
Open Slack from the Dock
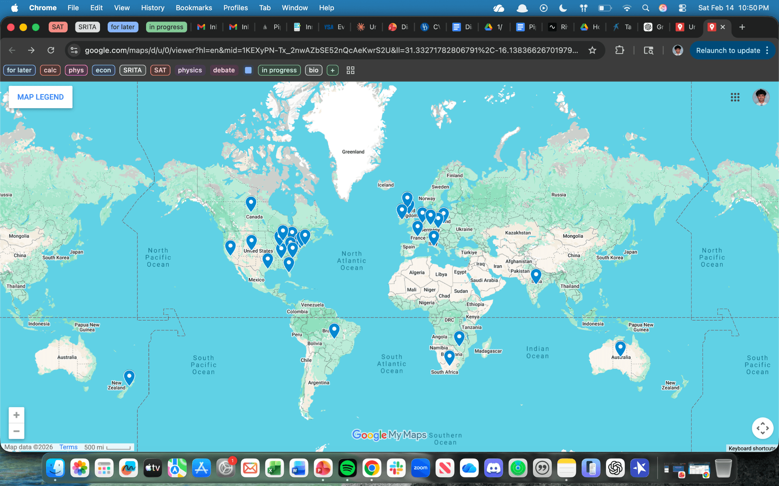(x=396, y=468)
